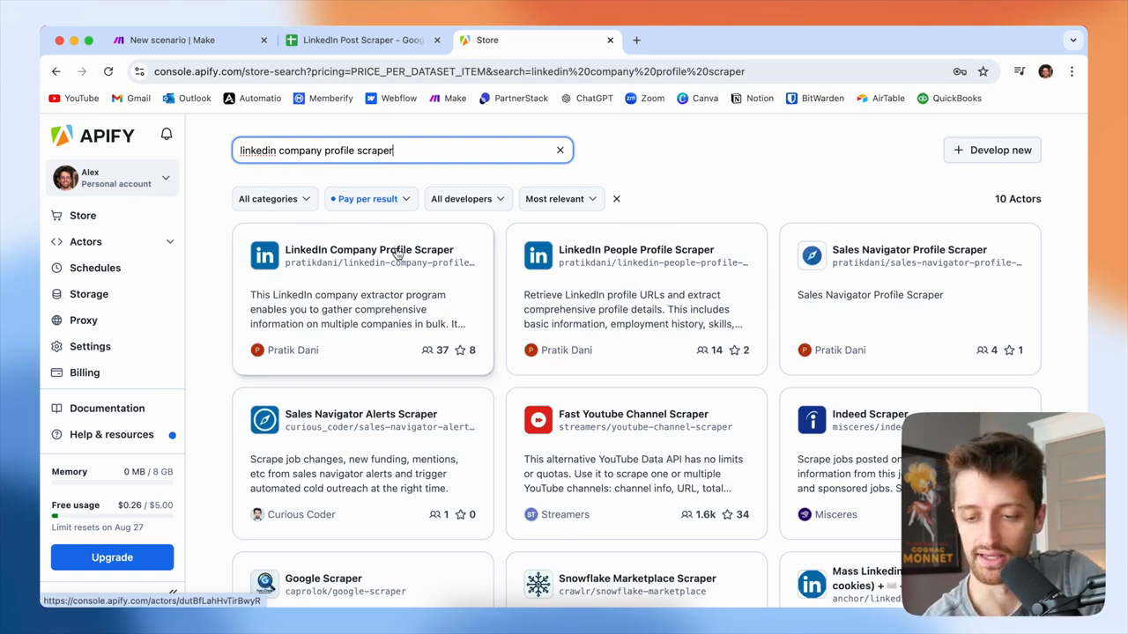Image resolution: width=1128 pixels, height=634 pixels.
Task: Go to Store in sidebar
Action: pyautogui.click(x=83, y=216)
